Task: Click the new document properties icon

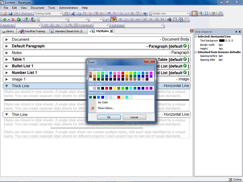Action: point(26,19)
